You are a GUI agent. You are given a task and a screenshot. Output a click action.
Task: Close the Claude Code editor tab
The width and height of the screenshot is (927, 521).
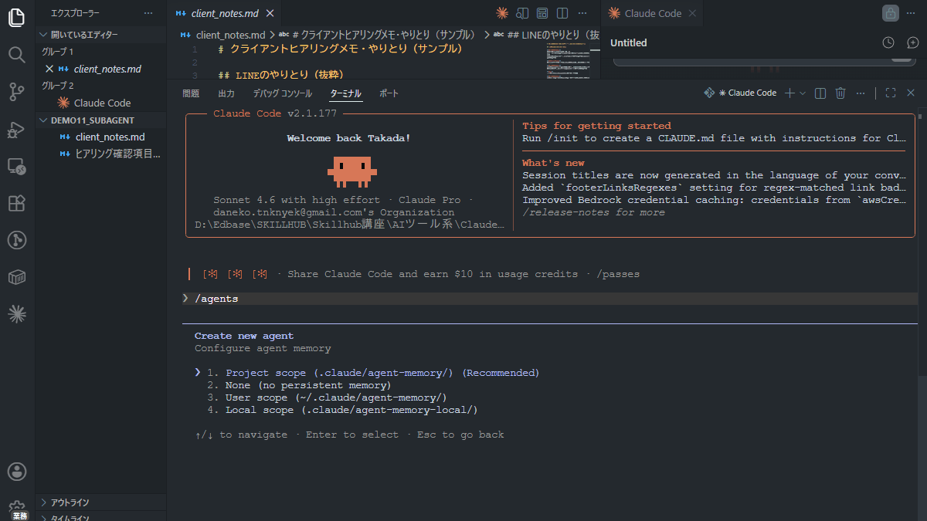tap(691, 13)
